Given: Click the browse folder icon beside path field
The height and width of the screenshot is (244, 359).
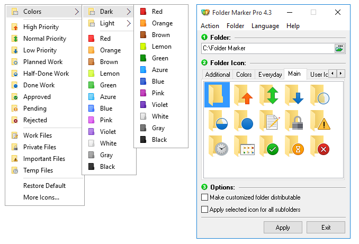Looking at the screenshot, I should point(339,48).
